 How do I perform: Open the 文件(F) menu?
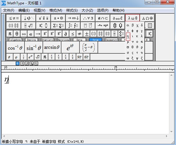(x=9, y=11)
